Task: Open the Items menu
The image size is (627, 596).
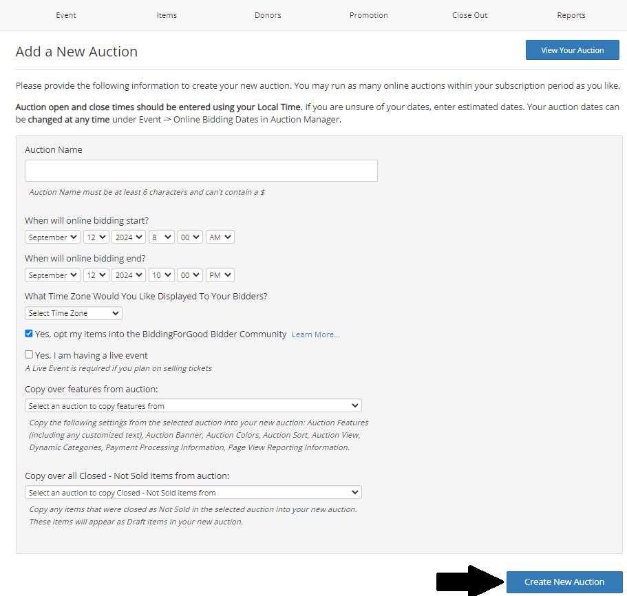Action: (x=167, y=15)
